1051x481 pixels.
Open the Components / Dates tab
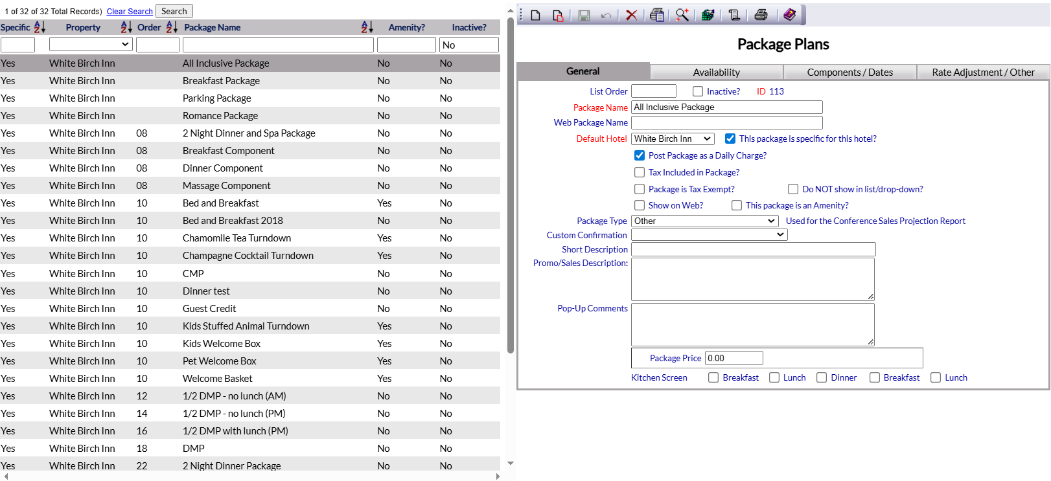pyautogui.click(x=849, y=72)
